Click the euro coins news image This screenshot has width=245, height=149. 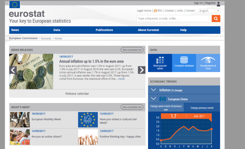(31, 71)
